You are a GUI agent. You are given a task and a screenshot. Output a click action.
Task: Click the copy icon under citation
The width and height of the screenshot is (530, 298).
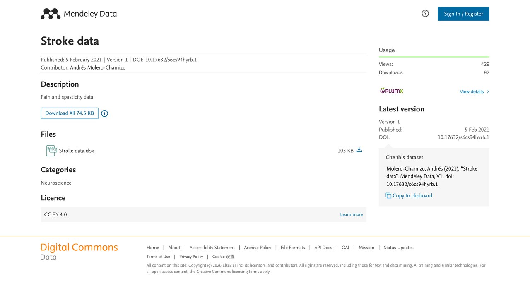(x=388, y=196)
